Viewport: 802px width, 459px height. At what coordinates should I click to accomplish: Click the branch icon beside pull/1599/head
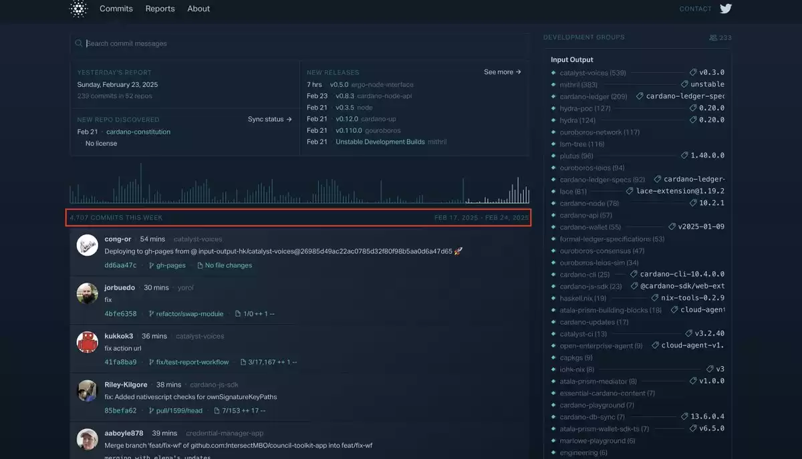tap(151, 410)
